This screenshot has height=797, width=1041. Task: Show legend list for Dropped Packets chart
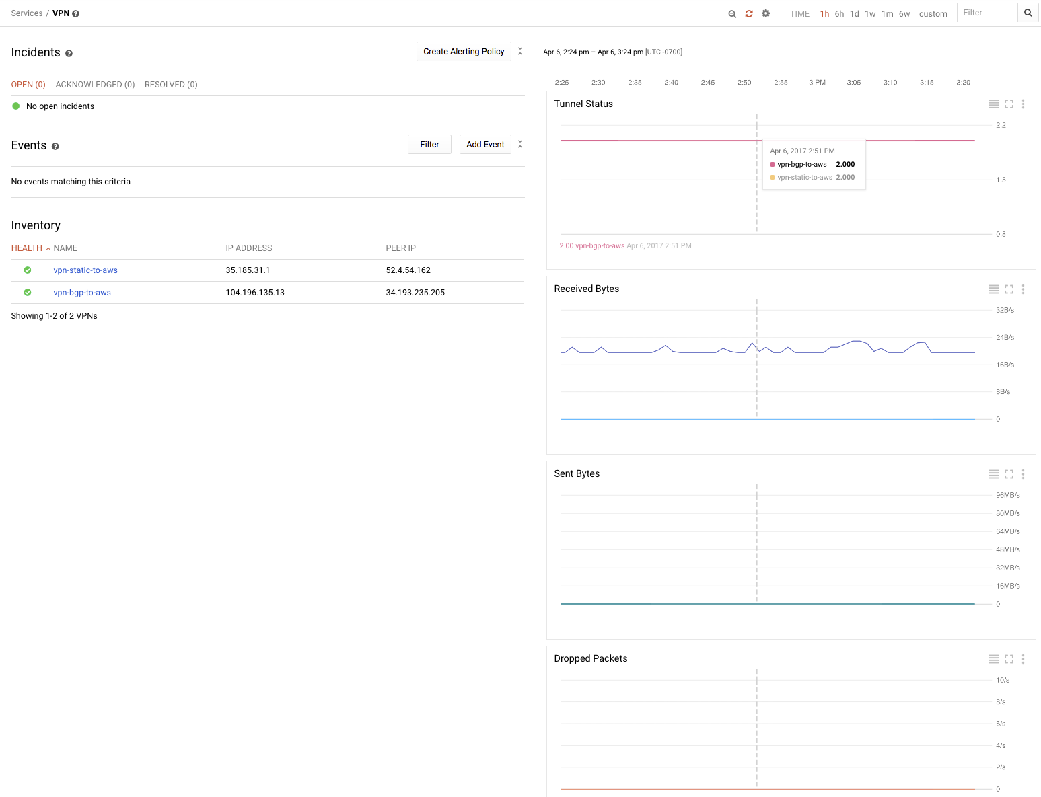[x=993, y=658]
